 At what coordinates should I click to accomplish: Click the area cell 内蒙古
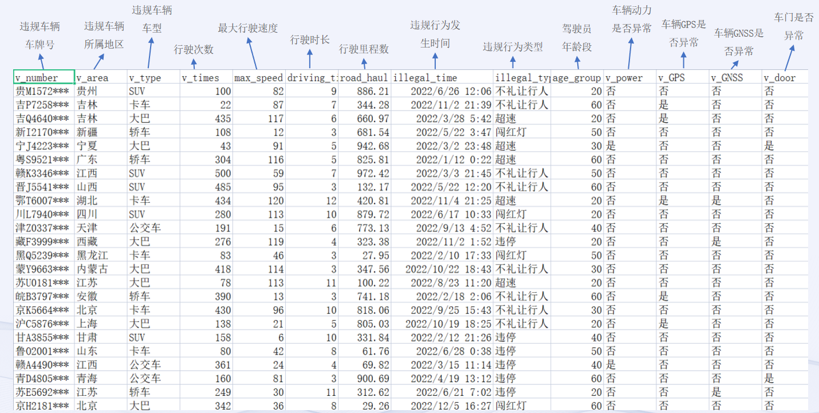[x=101, y=269]
